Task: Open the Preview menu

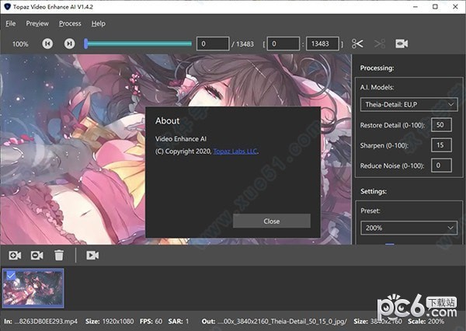Action: coord(37,23)
